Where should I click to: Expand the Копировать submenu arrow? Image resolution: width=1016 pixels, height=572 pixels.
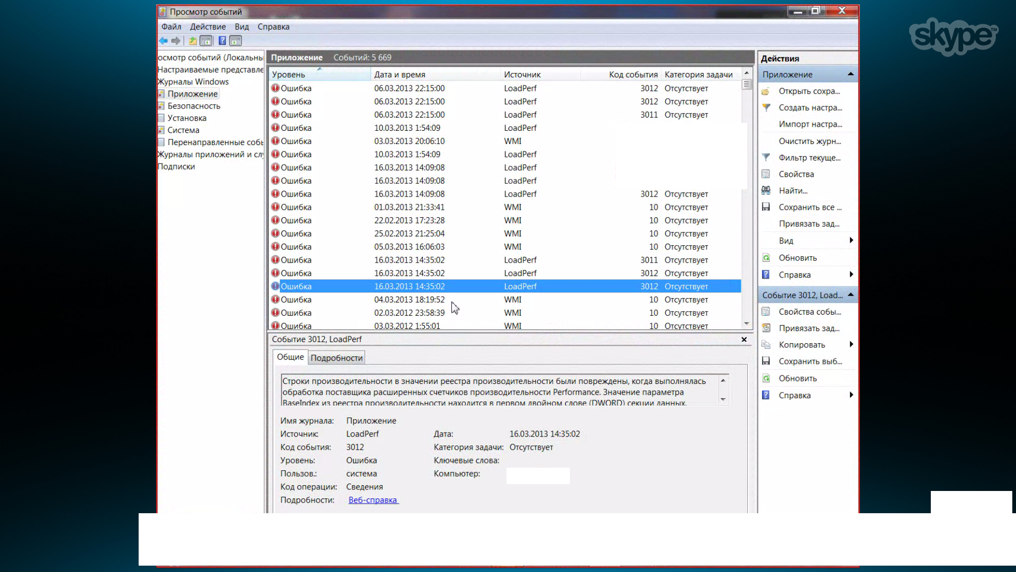click(x=851, y=345)
